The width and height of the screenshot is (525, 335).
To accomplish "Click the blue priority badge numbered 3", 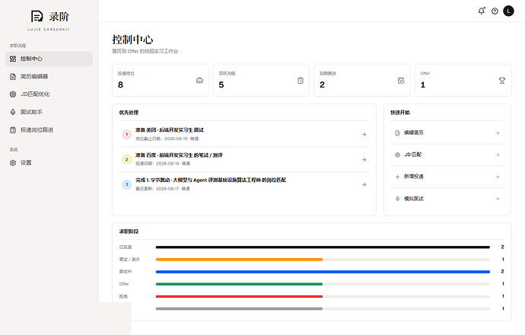I will (126, 184).
